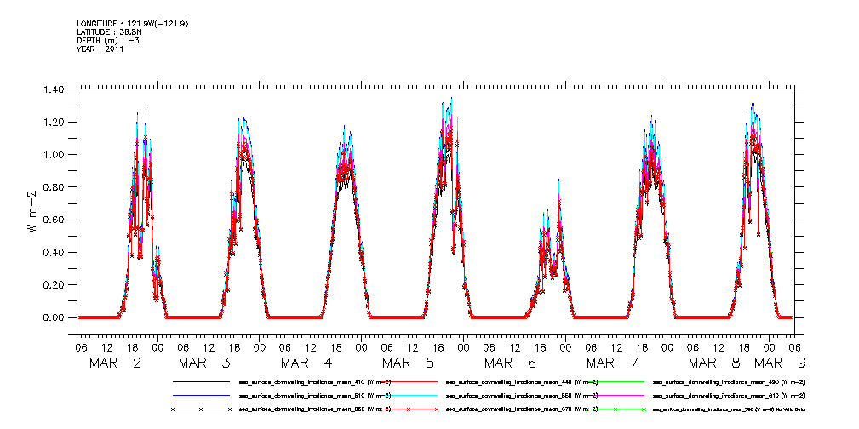
Task: Select the irradiance_mean_670 legend label
Action: tap(522, 409)
